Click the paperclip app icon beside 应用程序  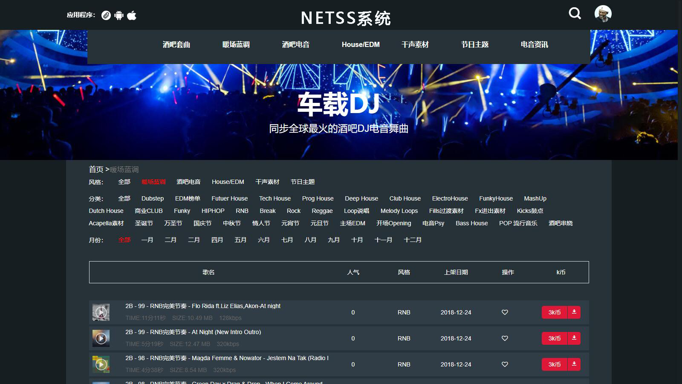[105, 15]
